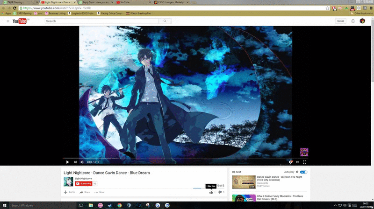Toggle the Autoplay switch
This screenshot has height=209, width=374.
(x=303, y=172)
